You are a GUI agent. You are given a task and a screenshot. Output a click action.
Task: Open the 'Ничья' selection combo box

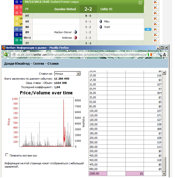[x=67, y=74]
